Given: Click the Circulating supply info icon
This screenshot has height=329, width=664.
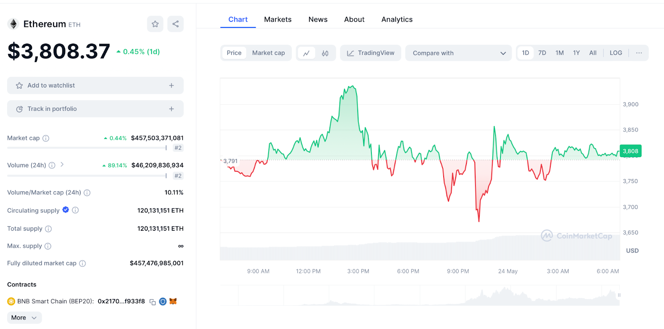Looking at the screenshot, I should tap(75, 210).
